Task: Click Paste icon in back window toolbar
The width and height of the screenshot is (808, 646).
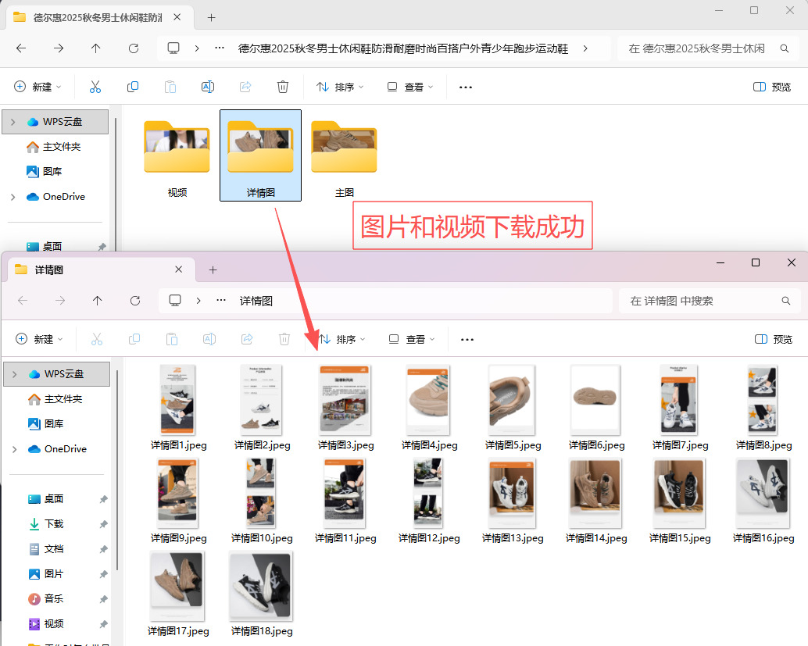Action: point(170,87)
